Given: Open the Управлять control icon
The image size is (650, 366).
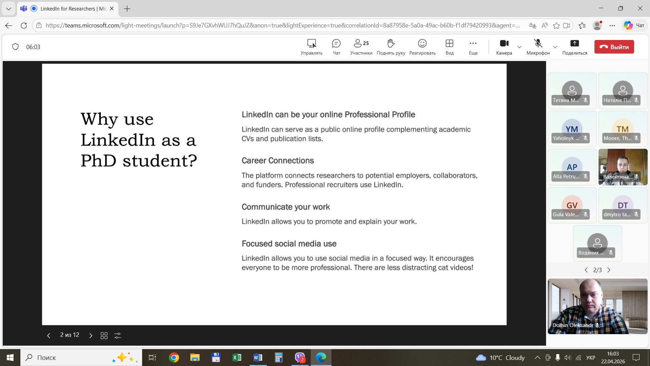Looking at the screenshot, I should pos(311,47).
